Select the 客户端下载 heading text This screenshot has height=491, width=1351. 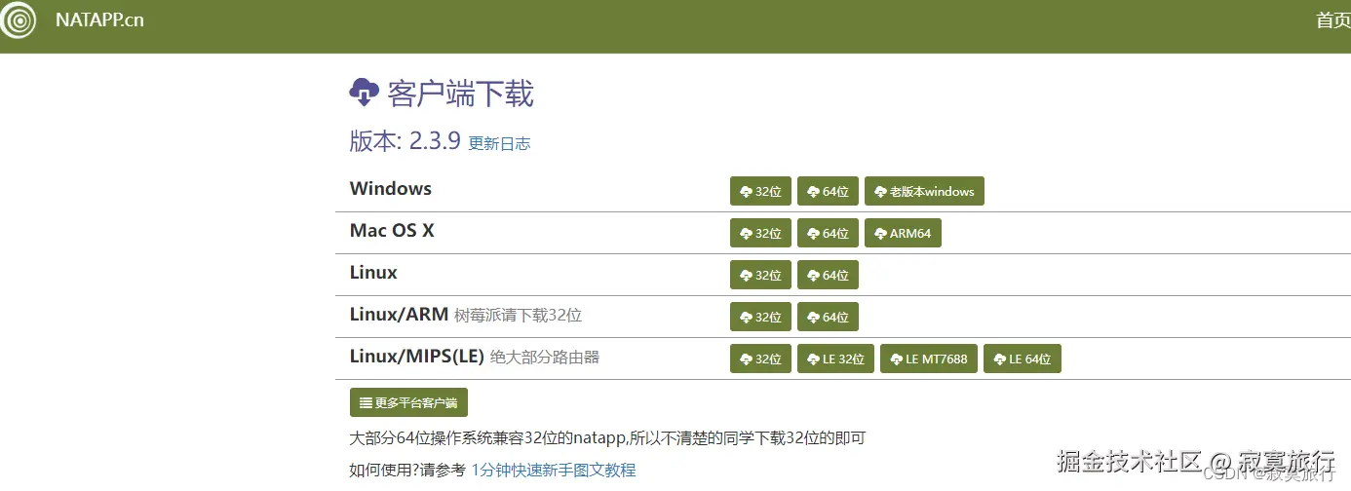pos(460,94)
